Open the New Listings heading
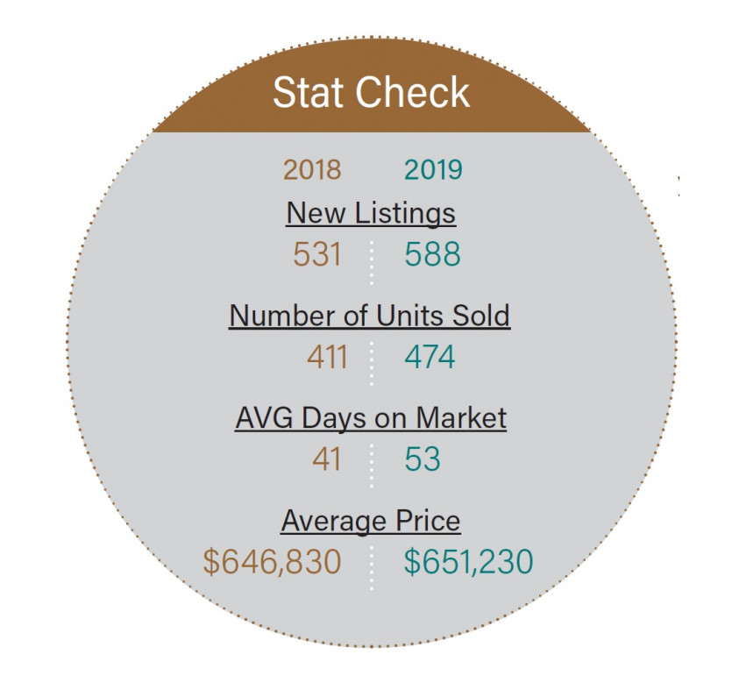This screenshot has width=746, height=690. [371, 213]
